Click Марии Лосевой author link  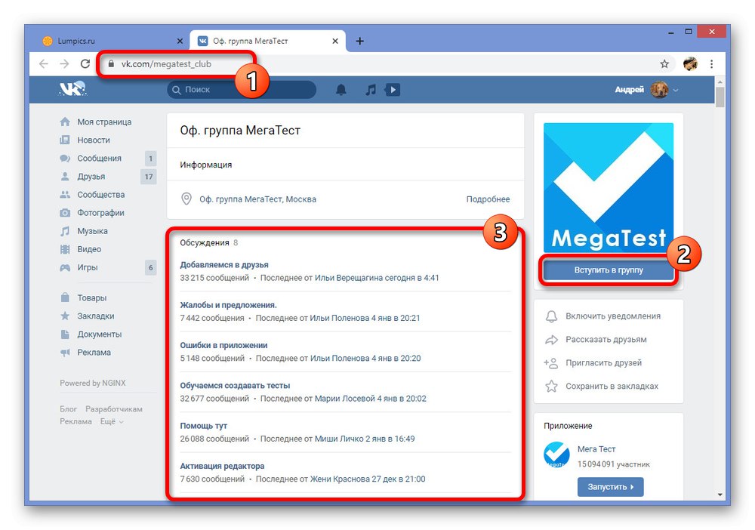point(345,399)
